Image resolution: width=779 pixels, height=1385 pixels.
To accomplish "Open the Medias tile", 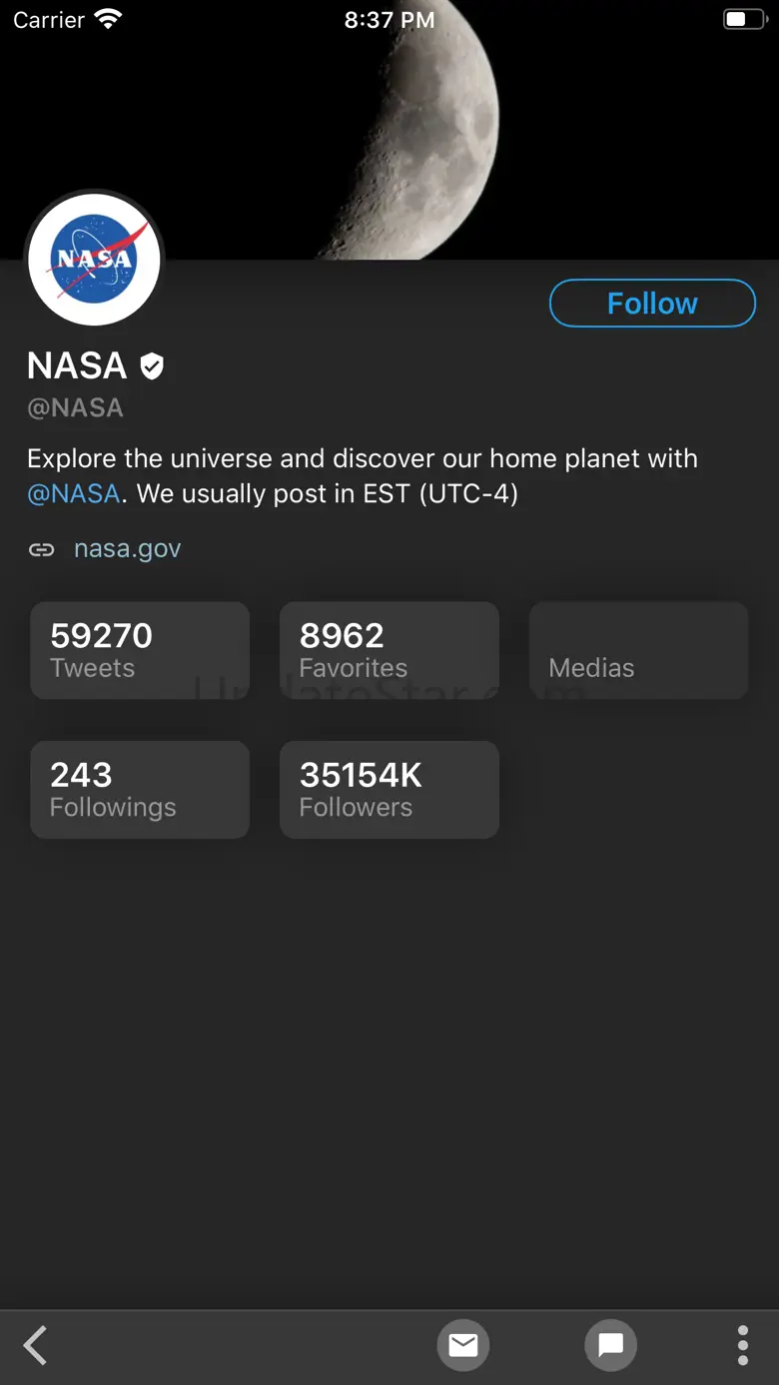I will 638,650.
